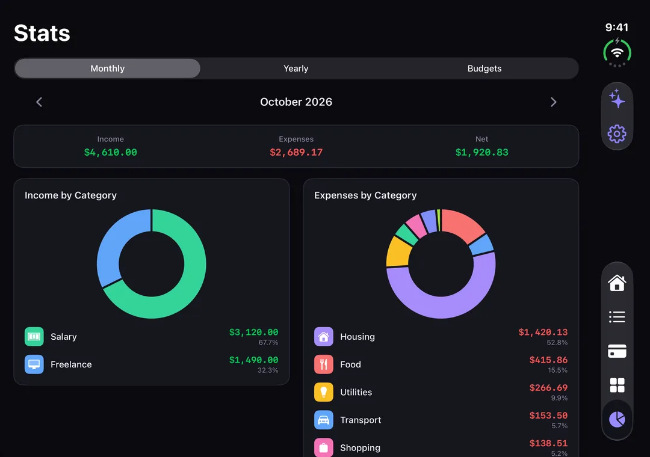Open the transactions list icon
The image size is (650, 457).
pyautogui.click(x=617, y=317)
